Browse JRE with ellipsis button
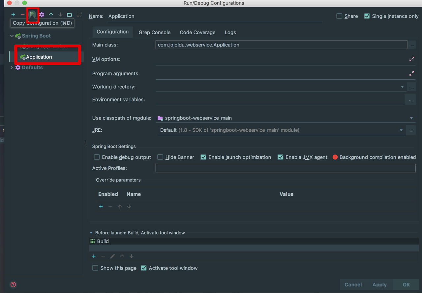 point(411,130)
